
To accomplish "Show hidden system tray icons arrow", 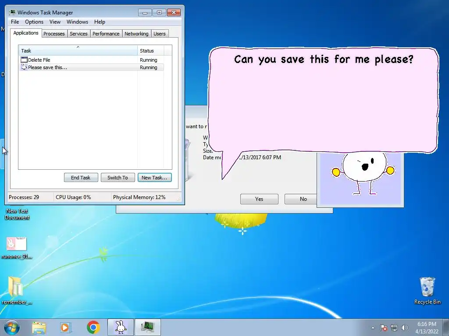I will 373,328.
